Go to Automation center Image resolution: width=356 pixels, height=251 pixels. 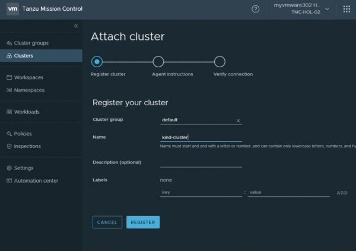pyautogui.click(x=36, y=181)
